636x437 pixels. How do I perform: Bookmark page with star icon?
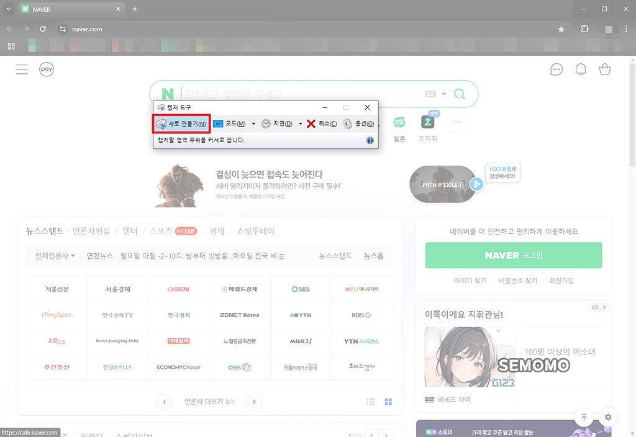click(x=561, y=29)
